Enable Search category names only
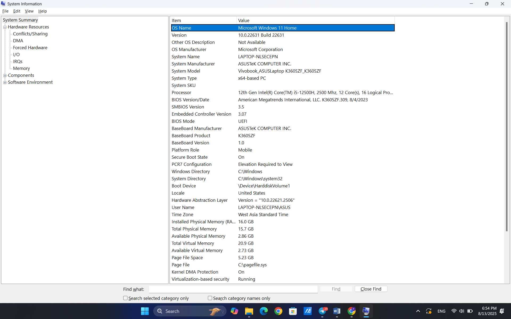 pos(210,298)
